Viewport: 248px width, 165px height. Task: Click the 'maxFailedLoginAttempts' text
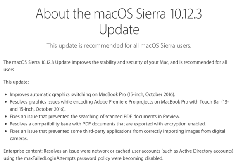50,158
